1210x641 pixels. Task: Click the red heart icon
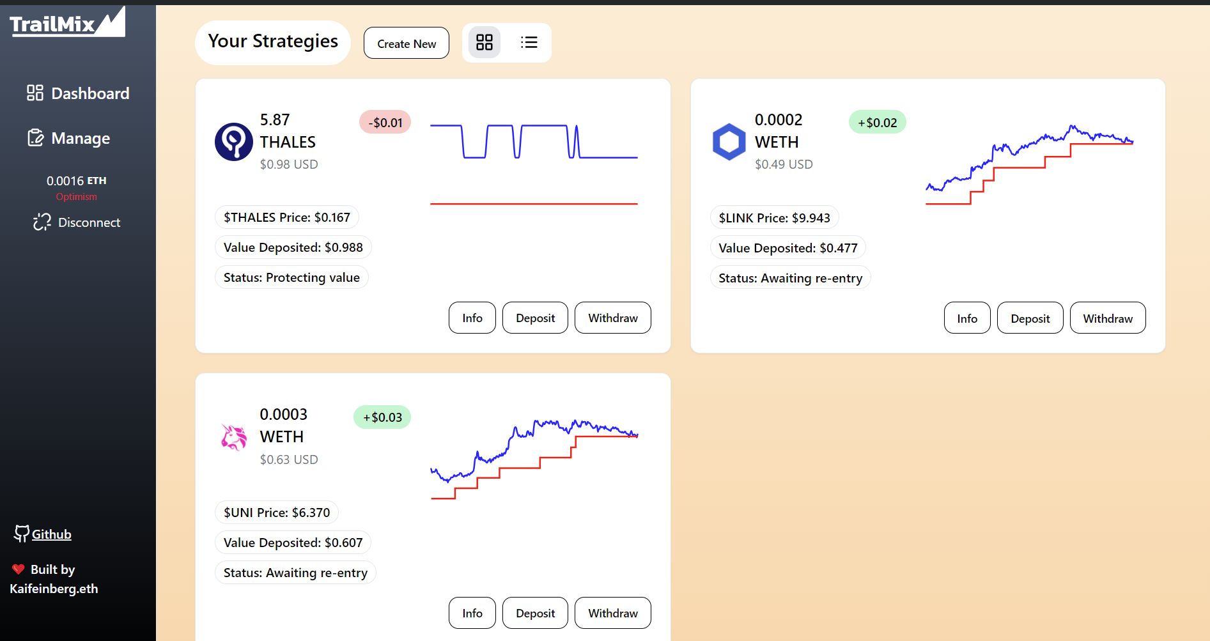(x=18, y=569)
